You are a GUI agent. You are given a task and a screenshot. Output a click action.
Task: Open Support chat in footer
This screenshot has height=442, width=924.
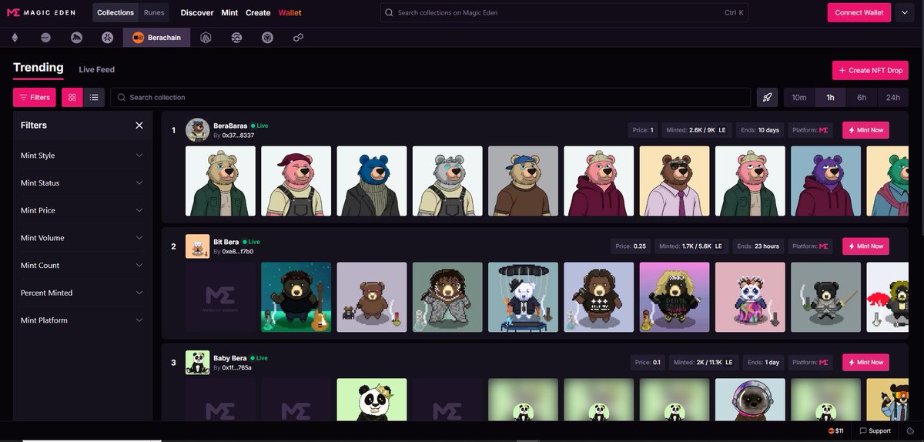tap(875, 431)
